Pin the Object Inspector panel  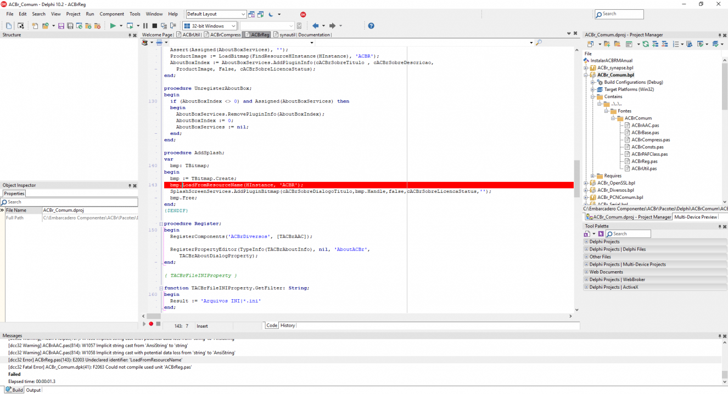130,186
